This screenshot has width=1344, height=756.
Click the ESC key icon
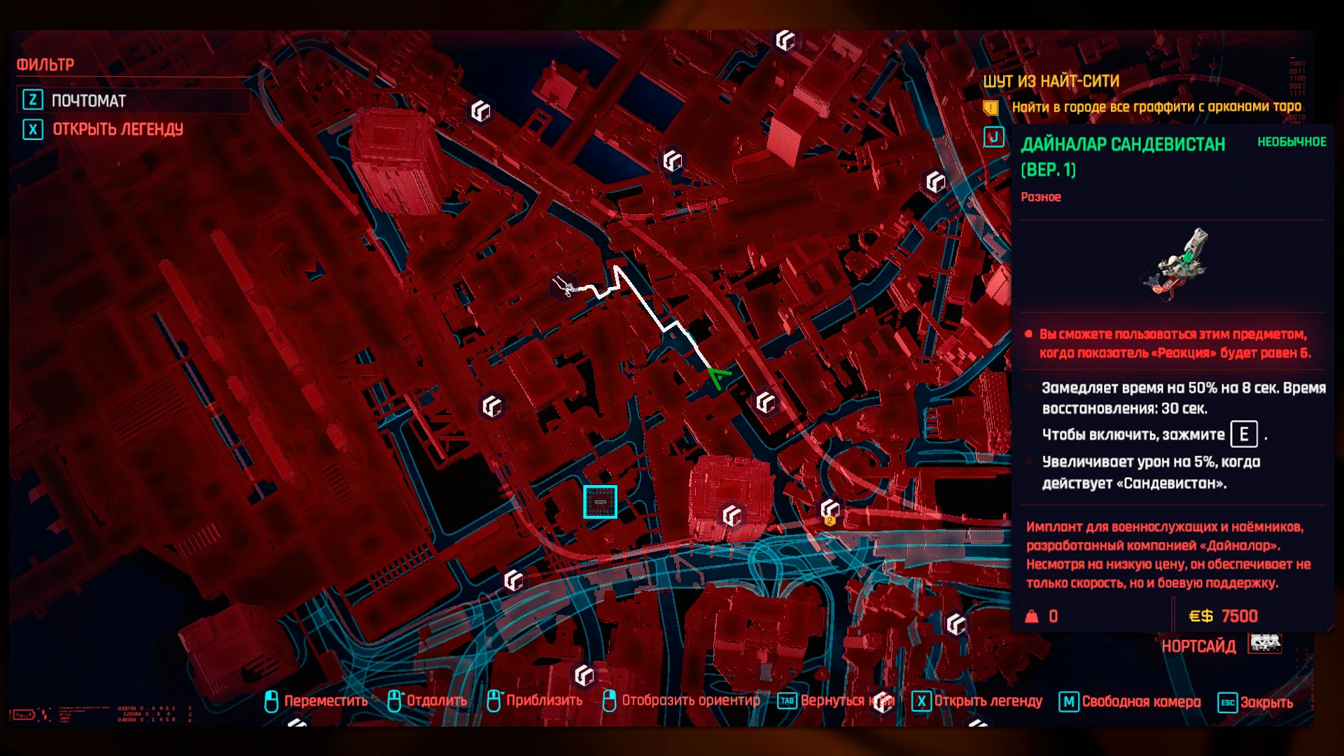tap(1228, 702)
